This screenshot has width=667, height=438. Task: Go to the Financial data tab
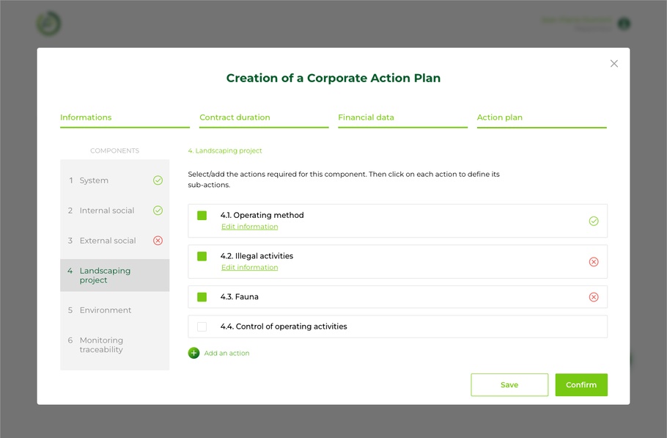pos(366,117)
